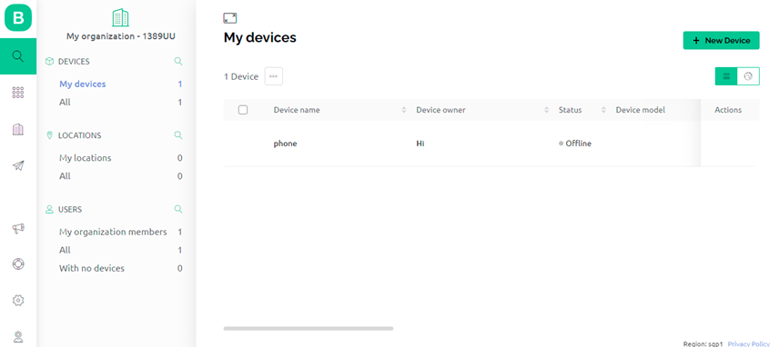Select My organization members

click(113, 232)
